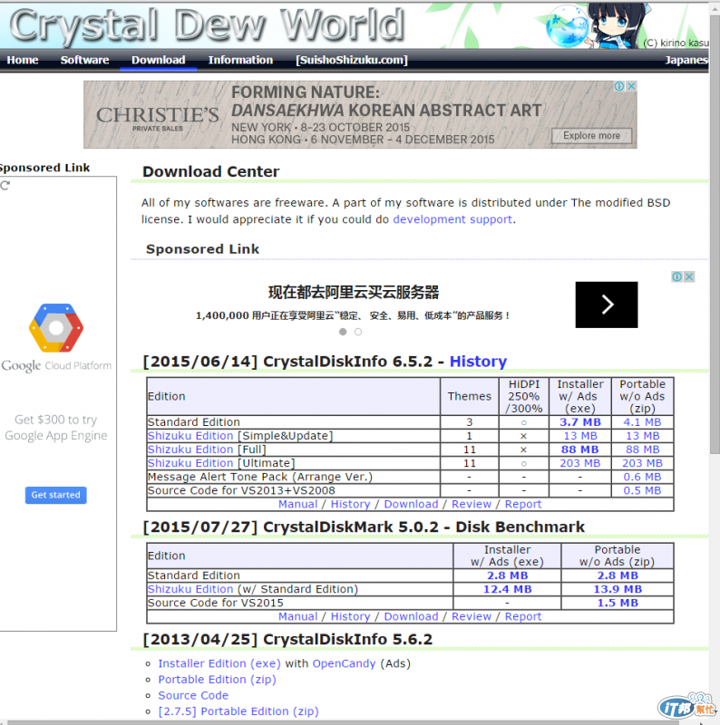This screenshot has height=725, width=720.
Task: Download CrystalDiskInfo 5.6.2 Portable Edition (zip)
Action: click(217, 680)
